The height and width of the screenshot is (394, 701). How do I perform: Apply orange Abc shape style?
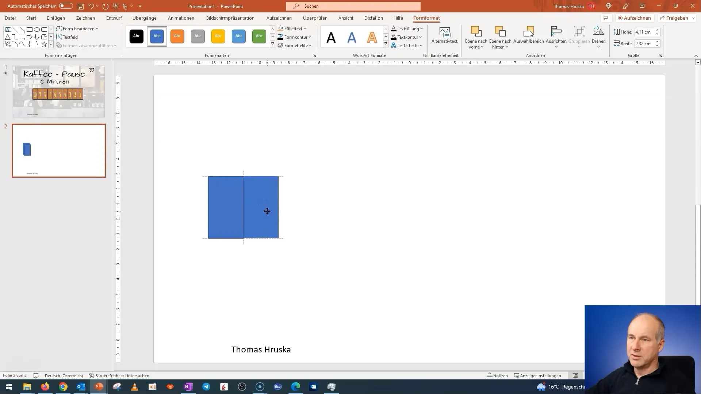pyautogui.click(x=177, y=36)
